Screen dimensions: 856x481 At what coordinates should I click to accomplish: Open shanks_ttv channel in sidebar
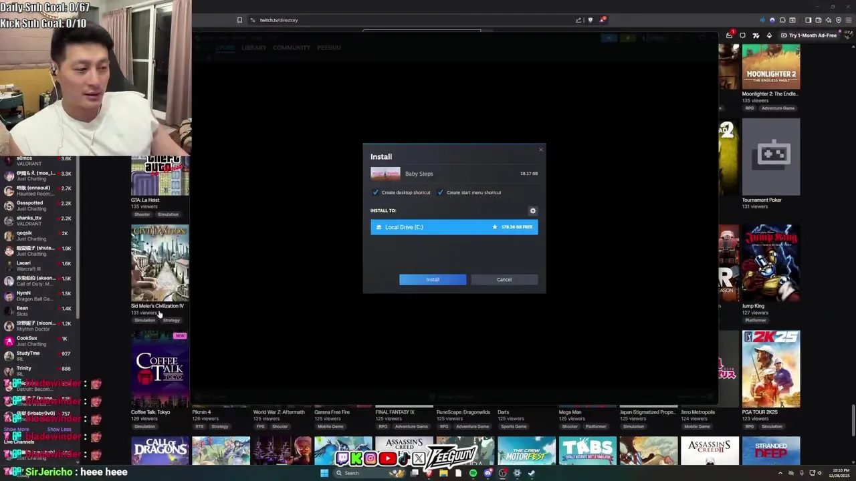point(40,220)
